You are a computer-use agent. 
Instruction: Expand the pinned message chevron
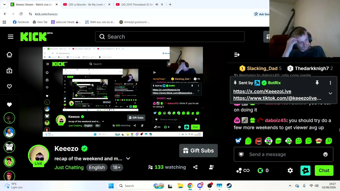(x=330, y=93)
